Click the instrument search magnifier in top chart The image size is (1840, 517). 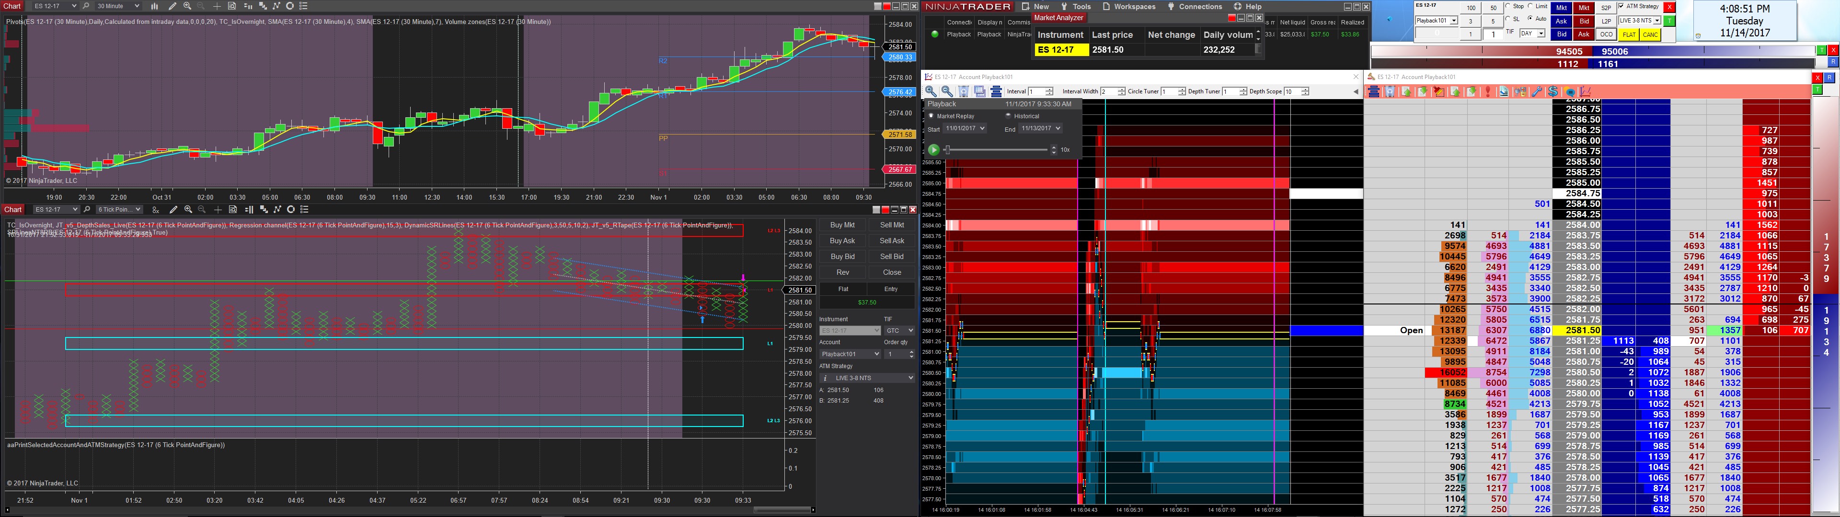click(86, 6)
